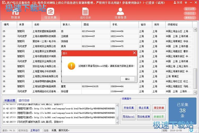Viewport: 199px width, 133px height.
Task: Click 开始采集 to start collecting
Action: click(129, 108)
